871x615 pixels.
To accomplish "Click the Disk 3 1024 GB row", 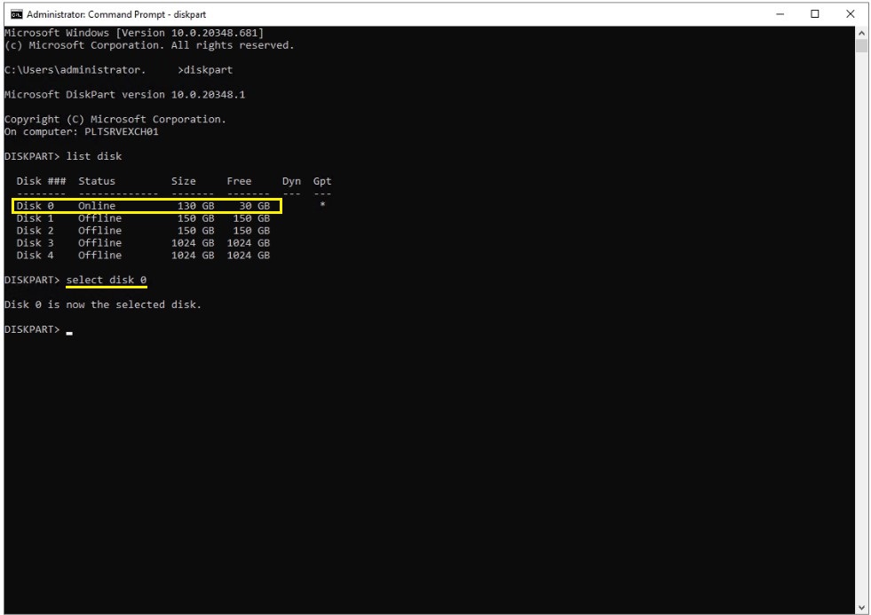I will 143,242.
